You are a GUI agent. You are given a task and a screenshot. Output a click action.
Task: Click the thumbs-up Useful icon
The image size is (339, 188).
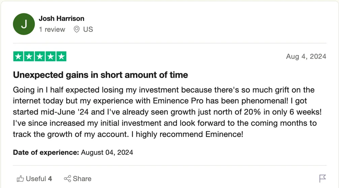pyautogui.click(x=20, y=179)
